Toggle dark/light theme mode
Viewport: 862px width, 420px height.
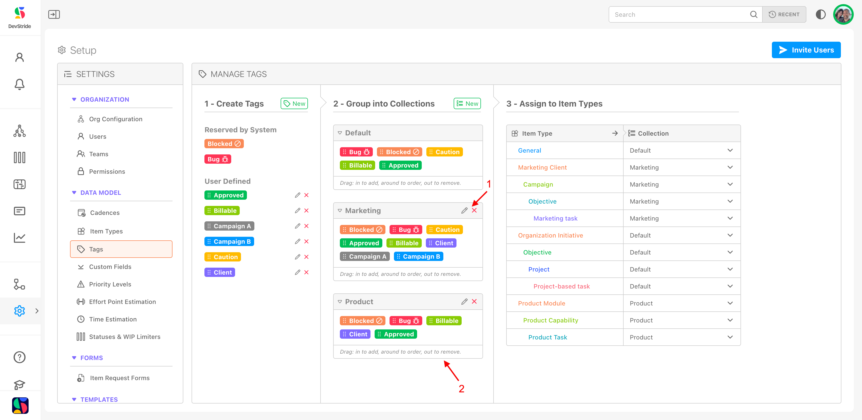(x=820, y=14)
